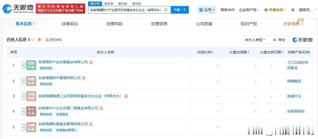318x139 pixels.
Task: Click the 海螺私募 logo badge in row 5
Action: (31, 127)
